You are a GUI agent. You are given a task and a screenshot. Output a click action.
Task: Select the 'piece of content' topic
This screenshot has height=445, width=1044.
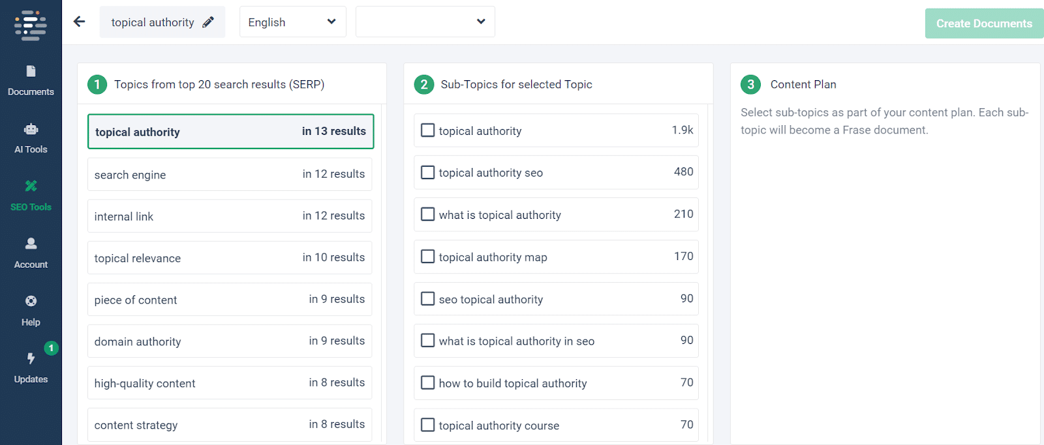tap(230, 299)
